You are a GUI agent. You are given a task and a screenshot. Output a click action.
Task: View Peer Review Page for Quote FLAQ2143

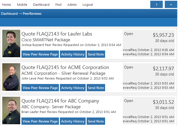click(x=40, y=54)
